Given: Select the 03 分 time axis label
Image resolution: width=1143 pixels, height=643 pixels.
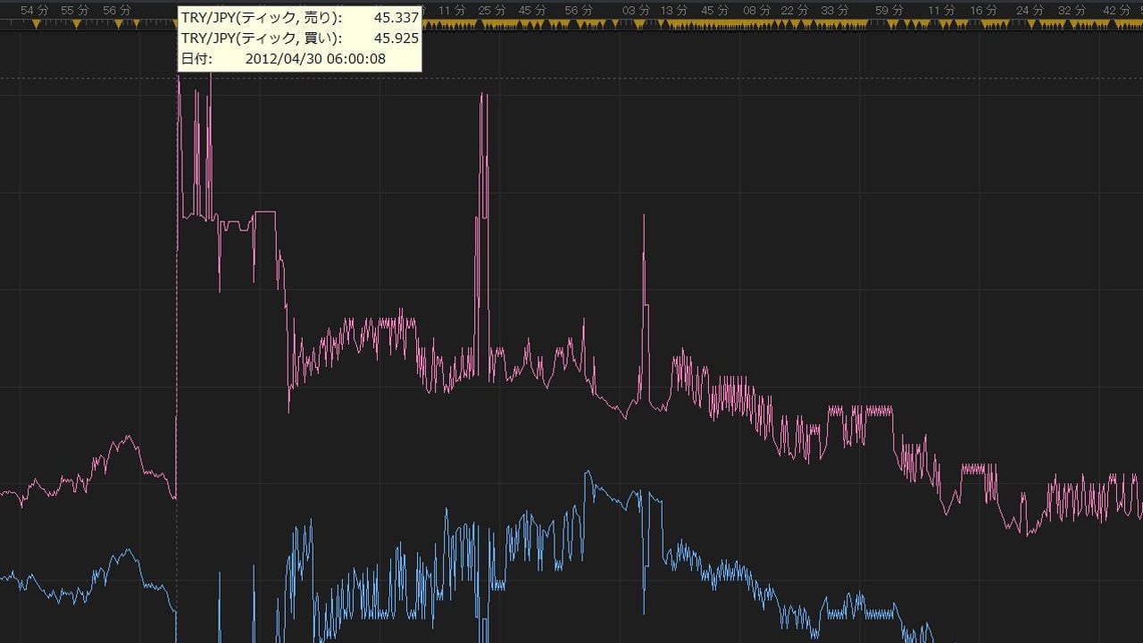Looking at the screenshot, I should (x=636, y=10).
